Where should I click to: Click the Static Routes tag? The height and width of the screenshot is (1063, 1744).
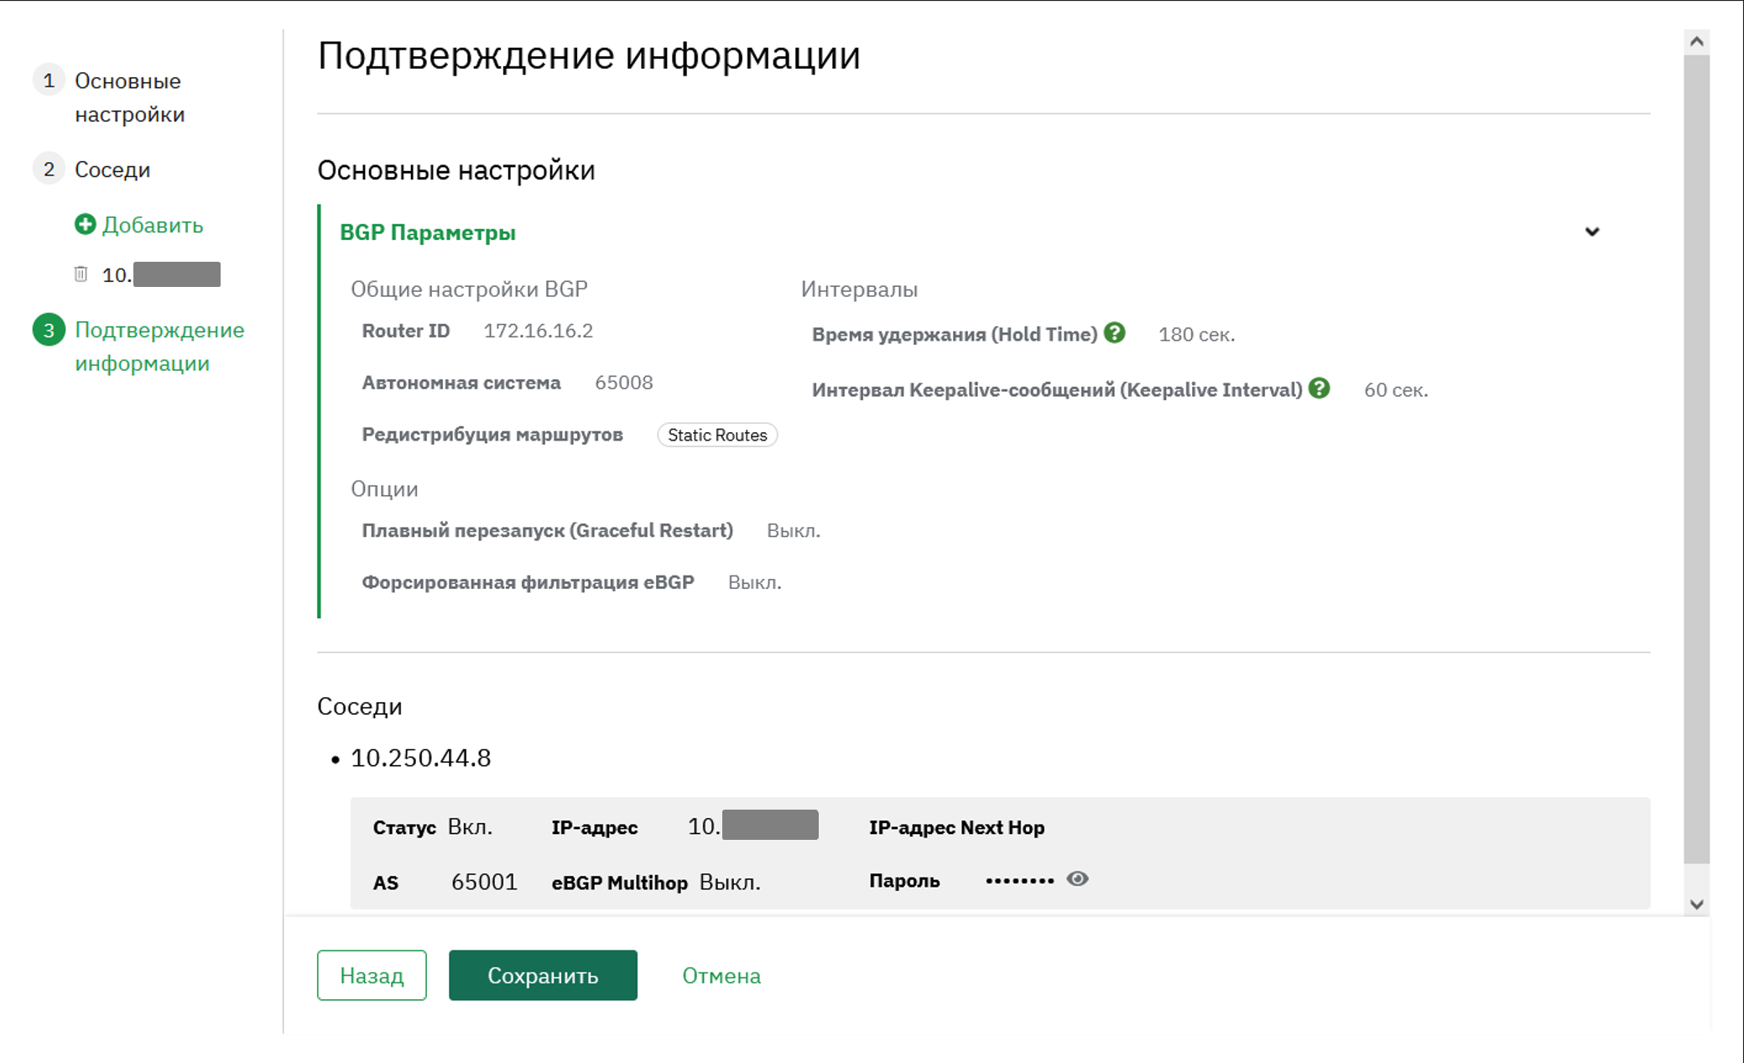[x=717, y=435]
